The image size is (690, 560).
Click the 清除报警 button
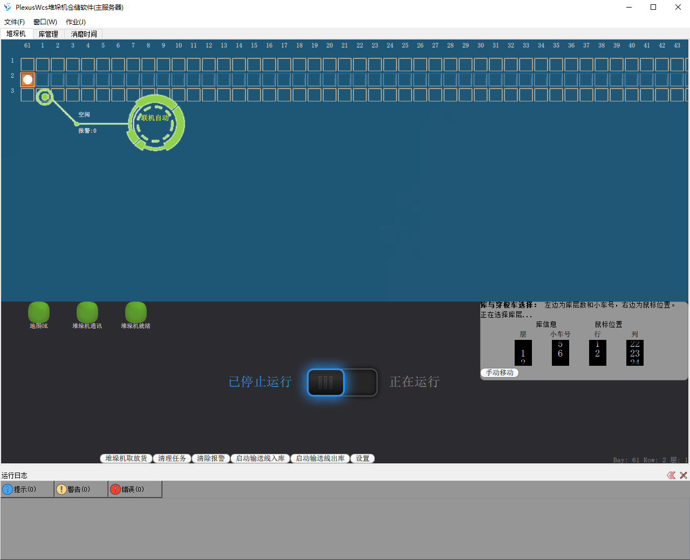(x=211, y=459)
